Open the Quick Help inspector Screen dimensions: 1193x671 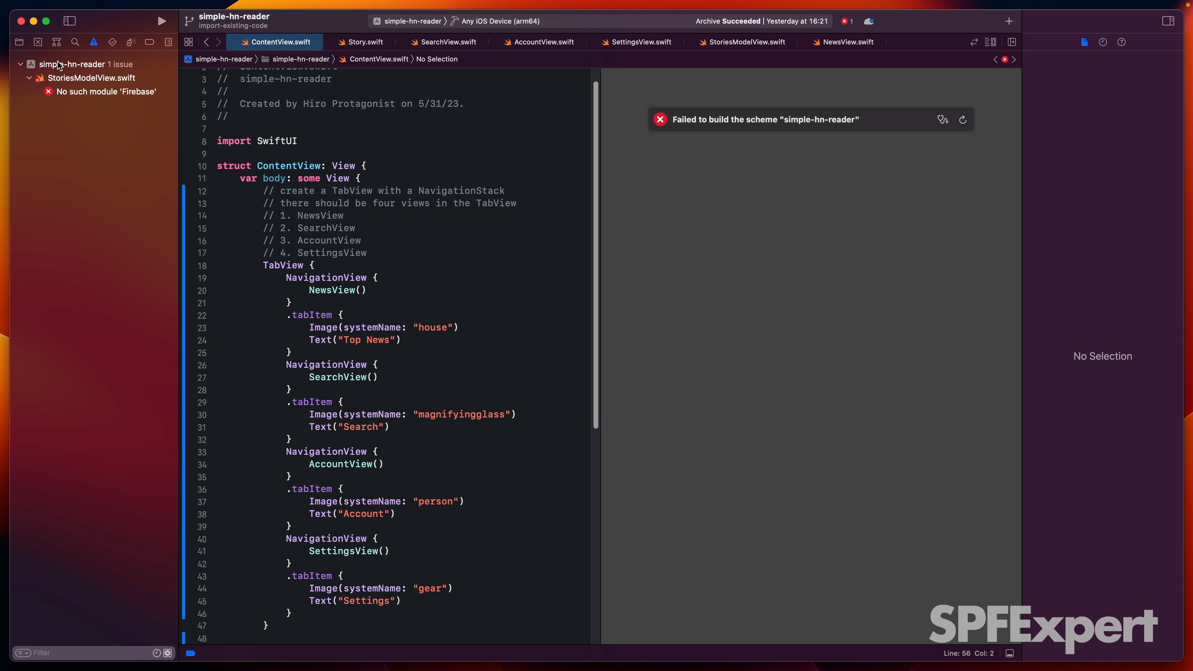click(1121, 42)
